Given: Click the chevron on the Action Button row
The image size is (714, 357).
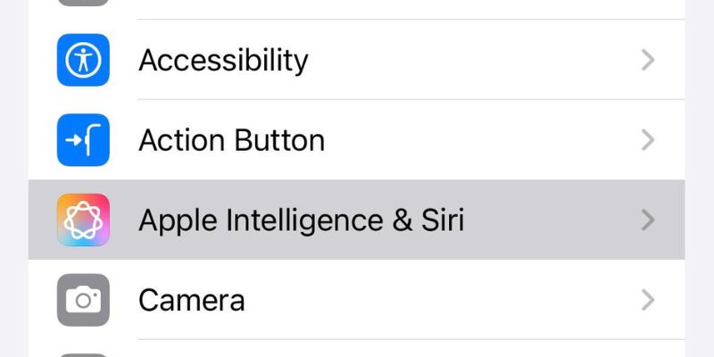Looking at the screenshot, I should [x=648, y=140].
